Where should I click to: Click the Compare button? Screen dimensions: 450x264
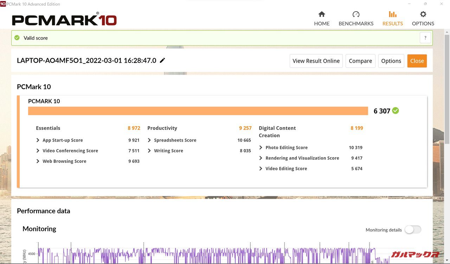point(360,61)
